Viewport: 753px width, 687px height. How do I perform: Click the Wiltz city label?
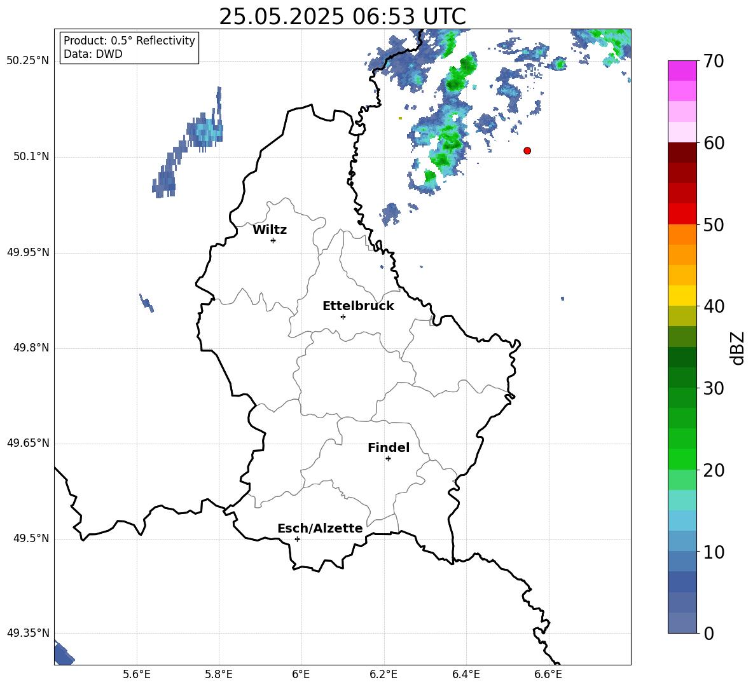pyautogui.click(x=270, y=230)
